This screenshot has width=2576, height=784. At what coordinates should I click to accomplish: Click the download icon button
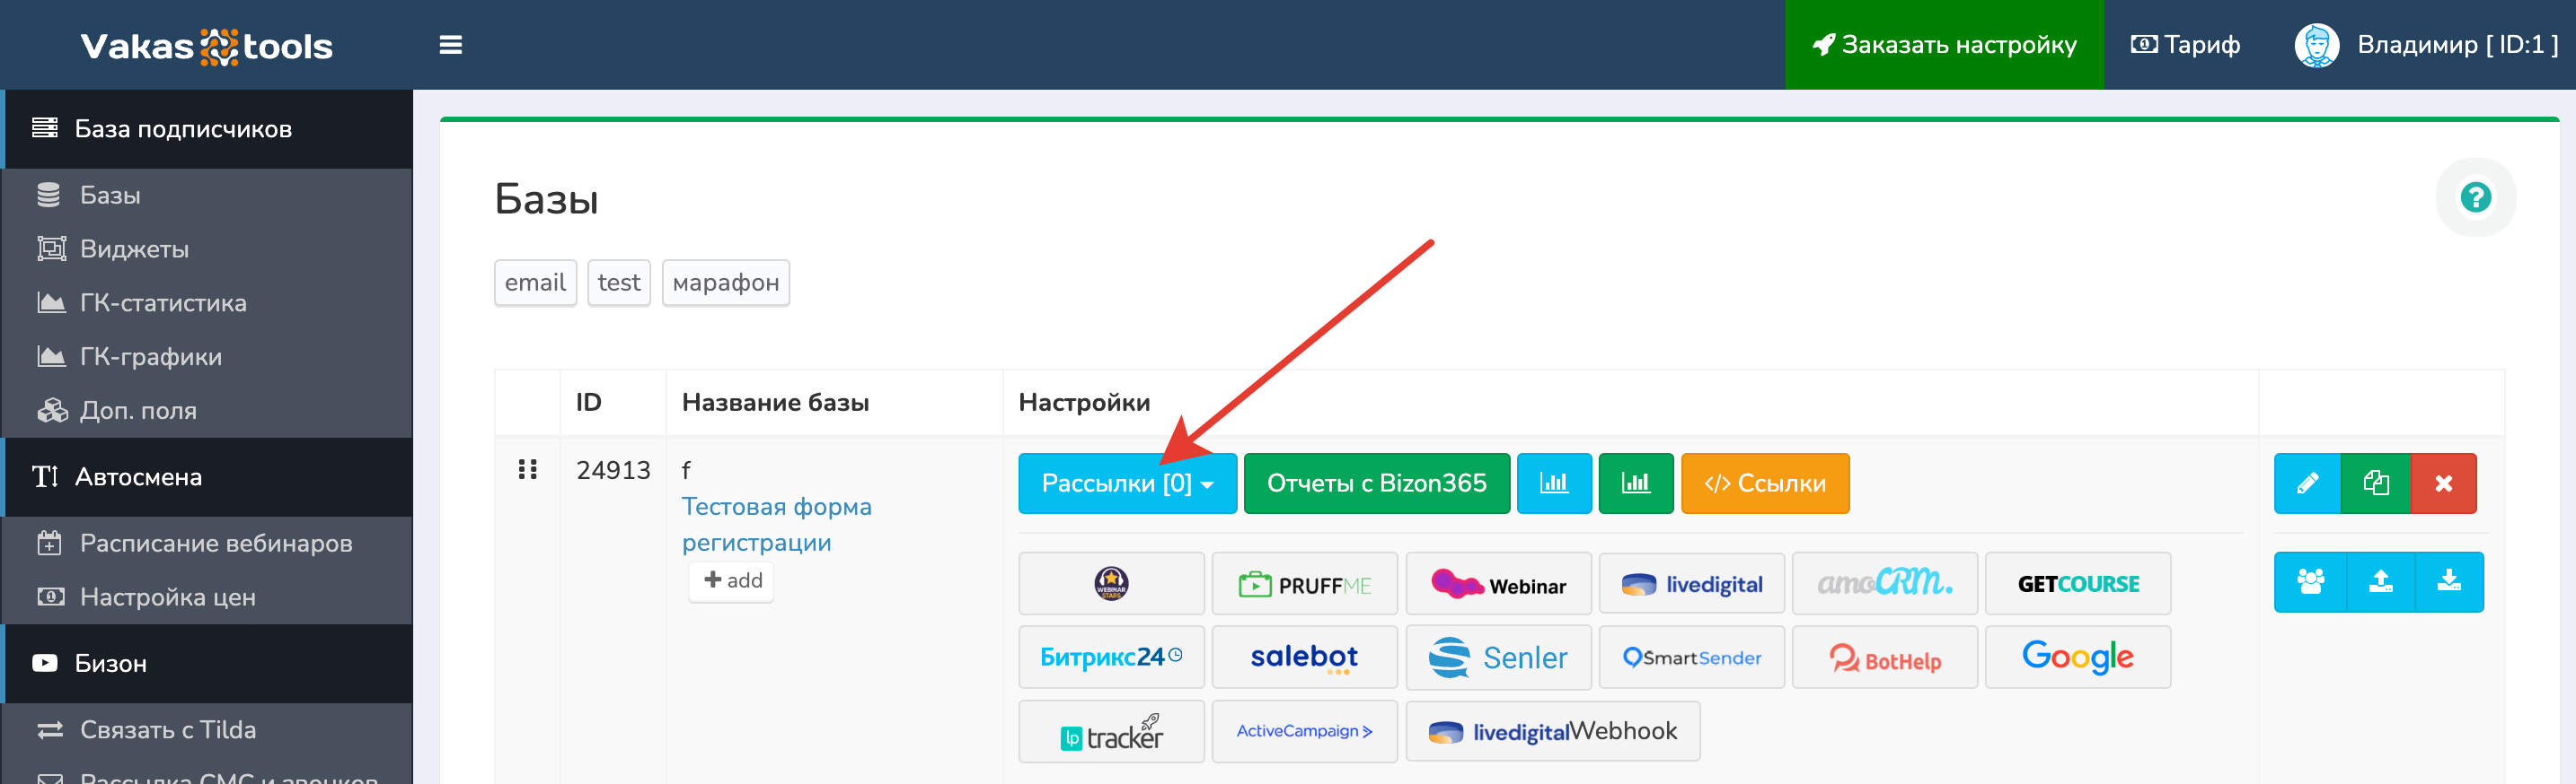tap(2448, 581)
